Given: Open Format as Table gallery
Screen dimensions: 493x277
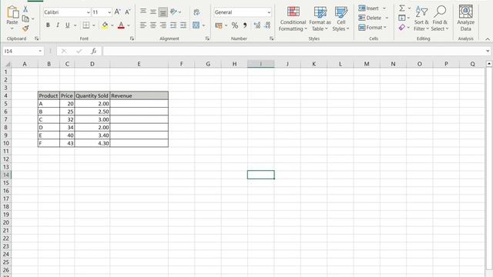Looking at the screenshot, I should tap(320, 18).
